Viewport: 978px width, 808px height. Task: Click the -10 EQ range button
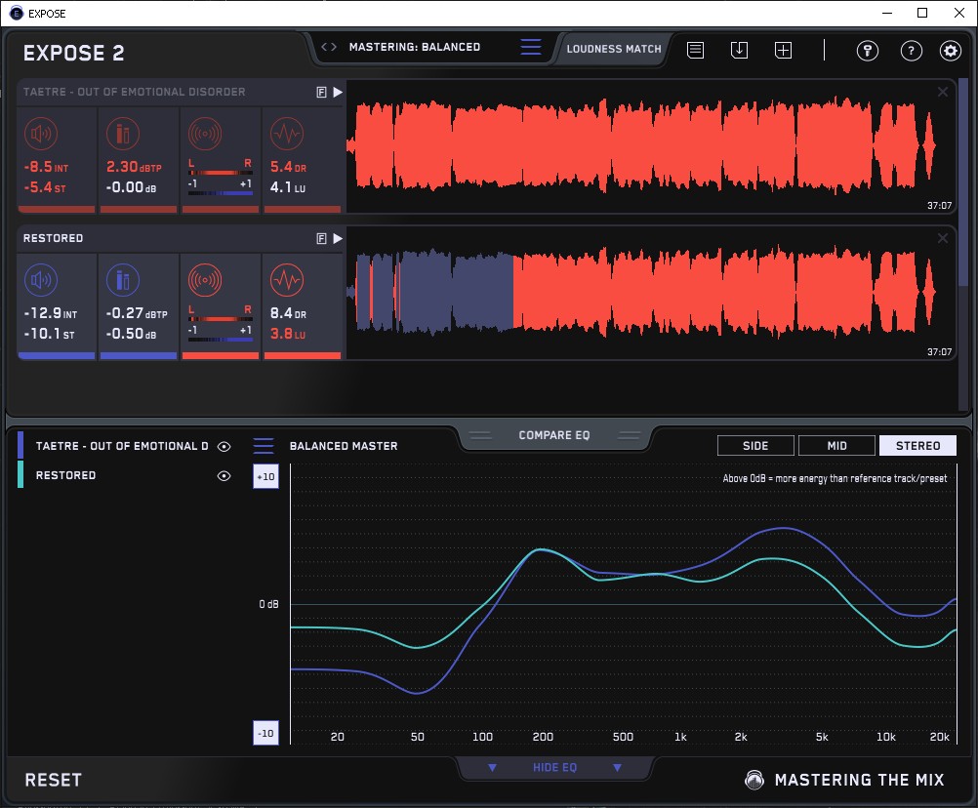265,733
